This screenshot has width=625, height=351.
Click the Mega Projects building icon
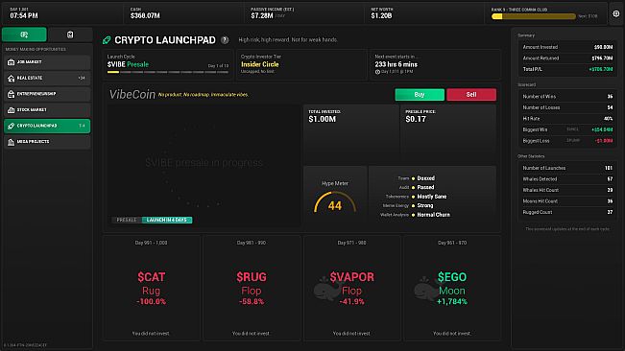coord(12,142)
